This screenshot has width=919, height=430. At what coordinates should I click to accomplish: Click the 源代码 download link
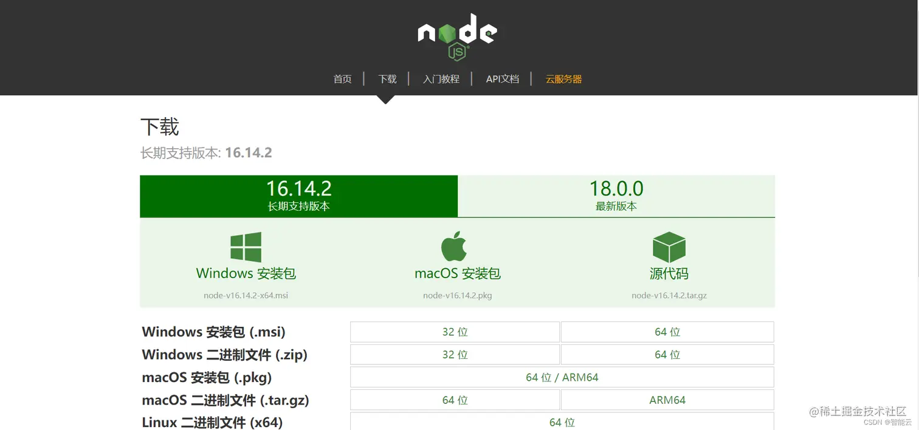[669, 273]
